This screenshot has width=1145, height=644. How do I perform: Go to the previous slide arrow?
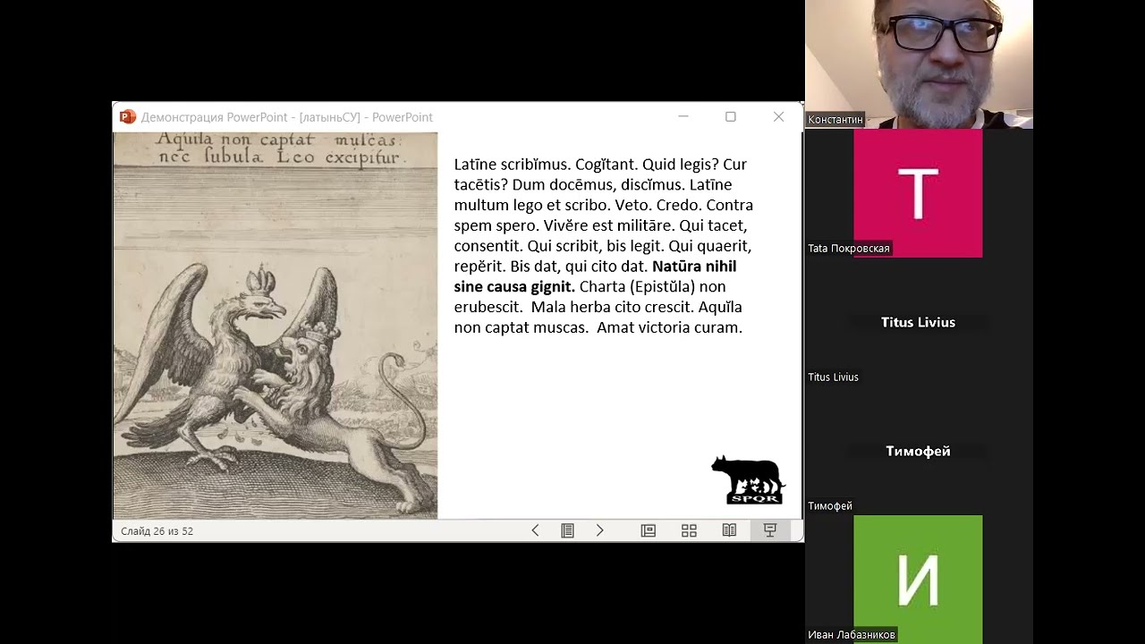tap(535, 530)
